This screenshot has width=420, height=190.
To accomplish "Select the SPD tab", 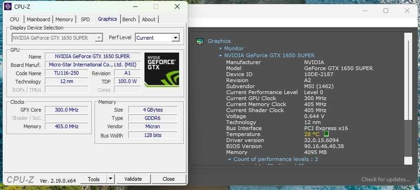I will point(85,19).
